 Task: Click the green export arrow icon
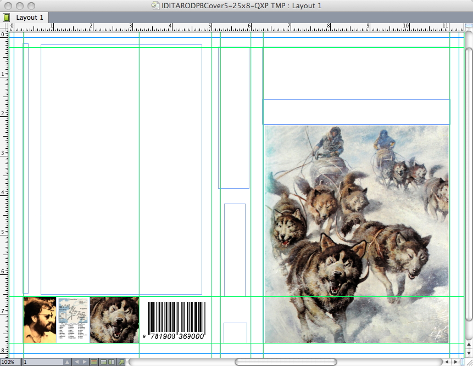pyautogui.click(x=121, y=362)
